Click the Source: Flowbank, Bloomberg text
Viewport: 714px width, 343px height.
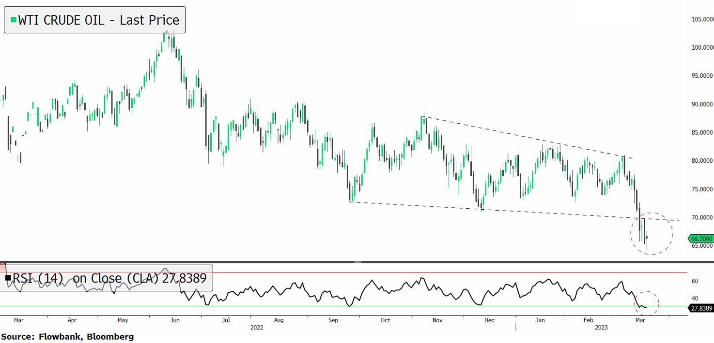[x=67, y=336]
